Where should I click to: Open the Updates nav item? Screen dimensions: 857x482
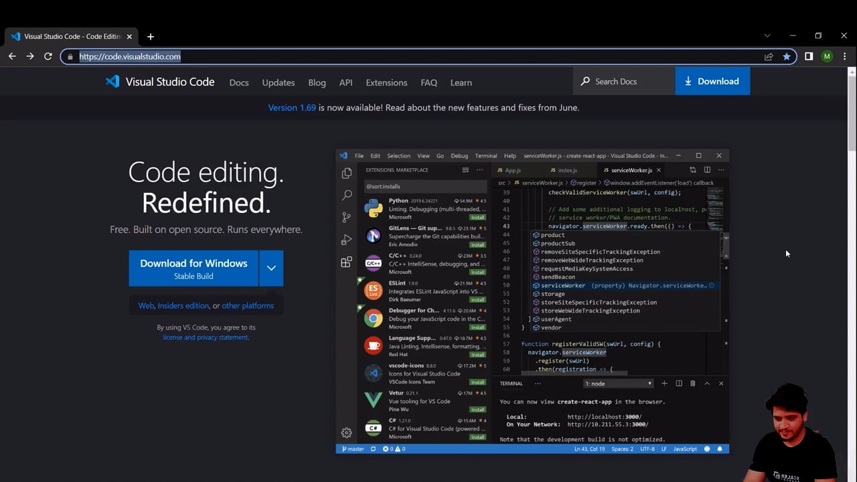pyautogui.click(x=279, y=82)
